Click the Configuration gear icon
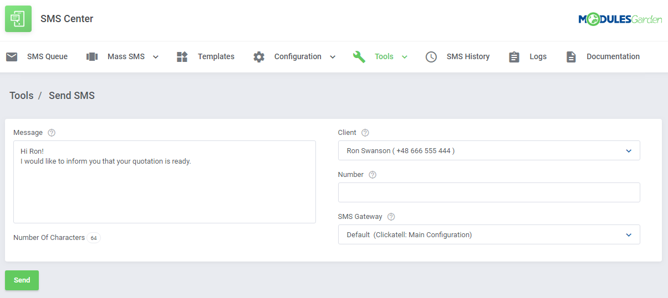 coord(259,56)
